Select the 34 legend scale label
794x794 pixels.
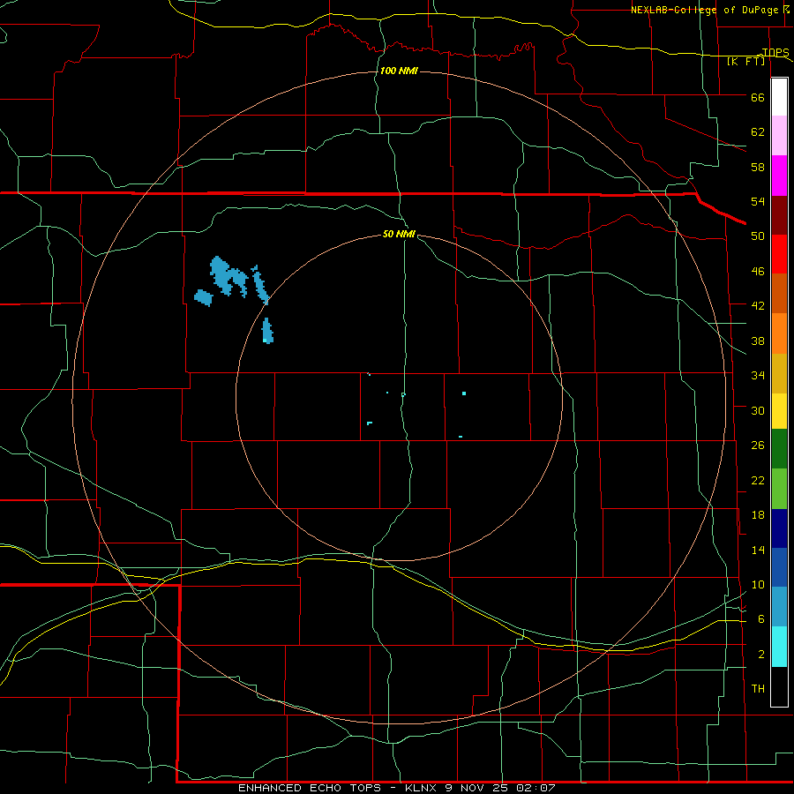coord(758,376)
